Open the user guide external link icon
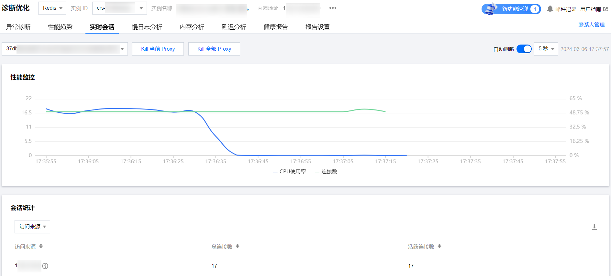The width and height of the screenshot is (611, 276). (605, 9)
